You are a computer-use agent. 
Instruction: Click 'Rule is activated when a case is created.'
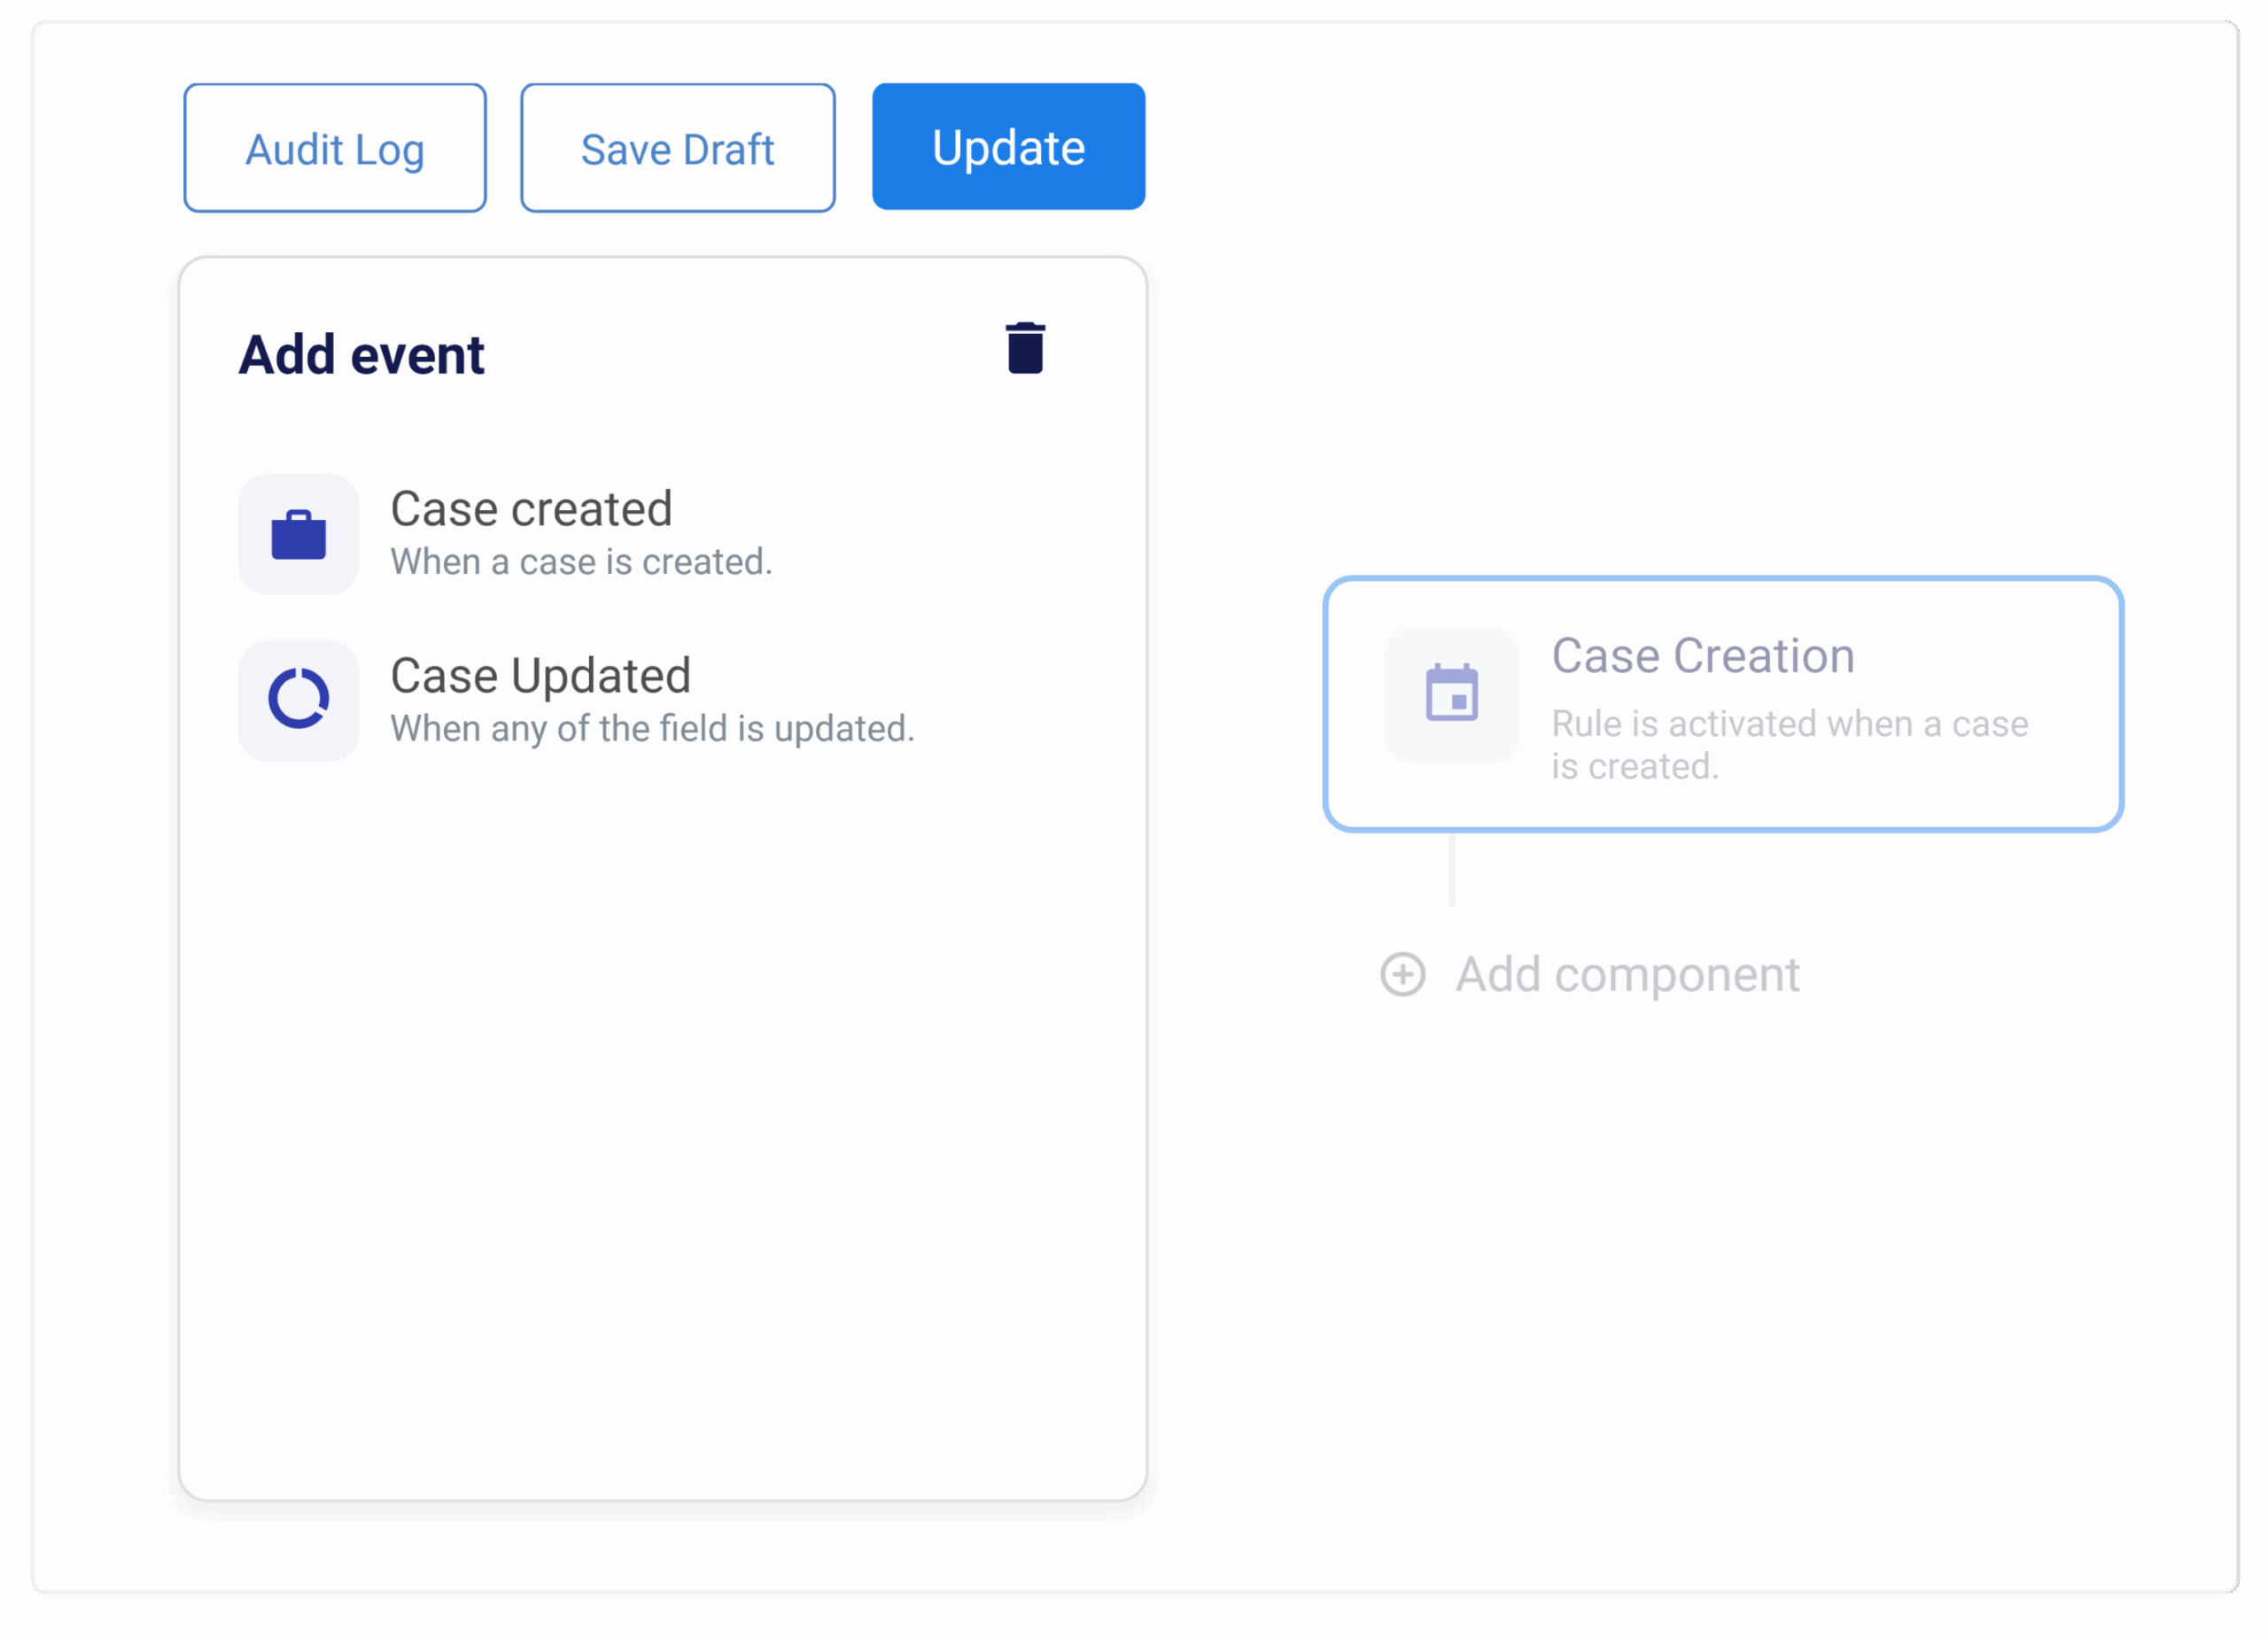point(1789,745)
